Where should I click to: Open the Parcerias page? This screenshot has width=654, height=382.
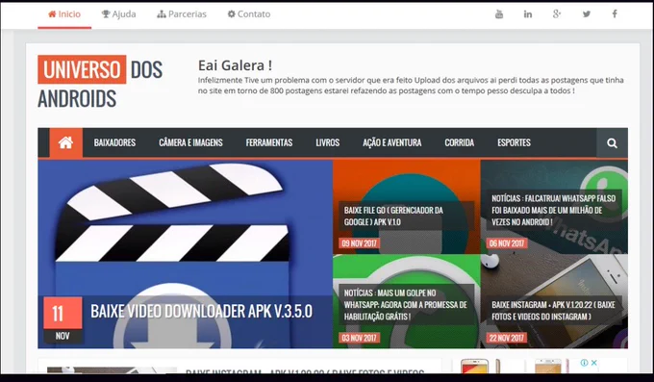point(182,14)
